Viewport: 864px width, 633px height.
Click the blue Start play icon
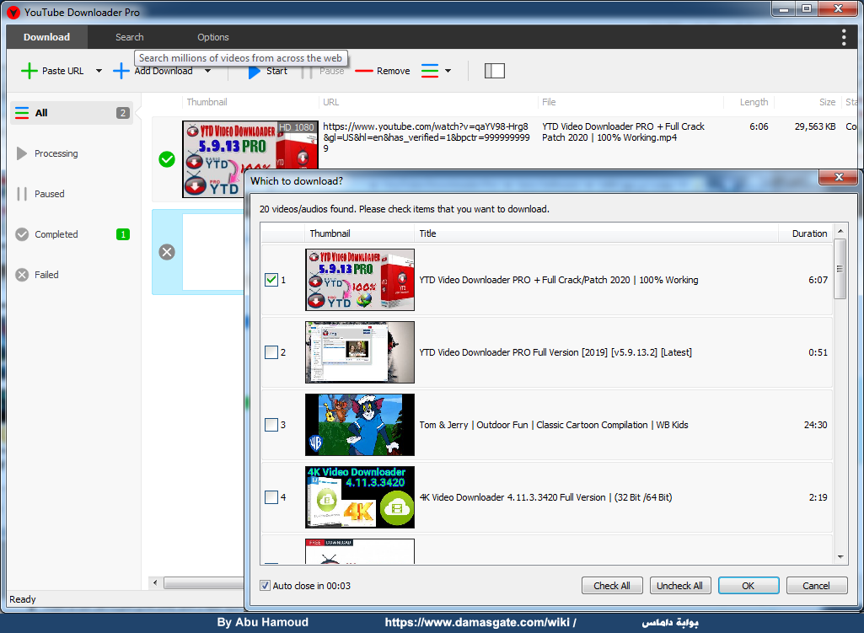tap(254, 72)
